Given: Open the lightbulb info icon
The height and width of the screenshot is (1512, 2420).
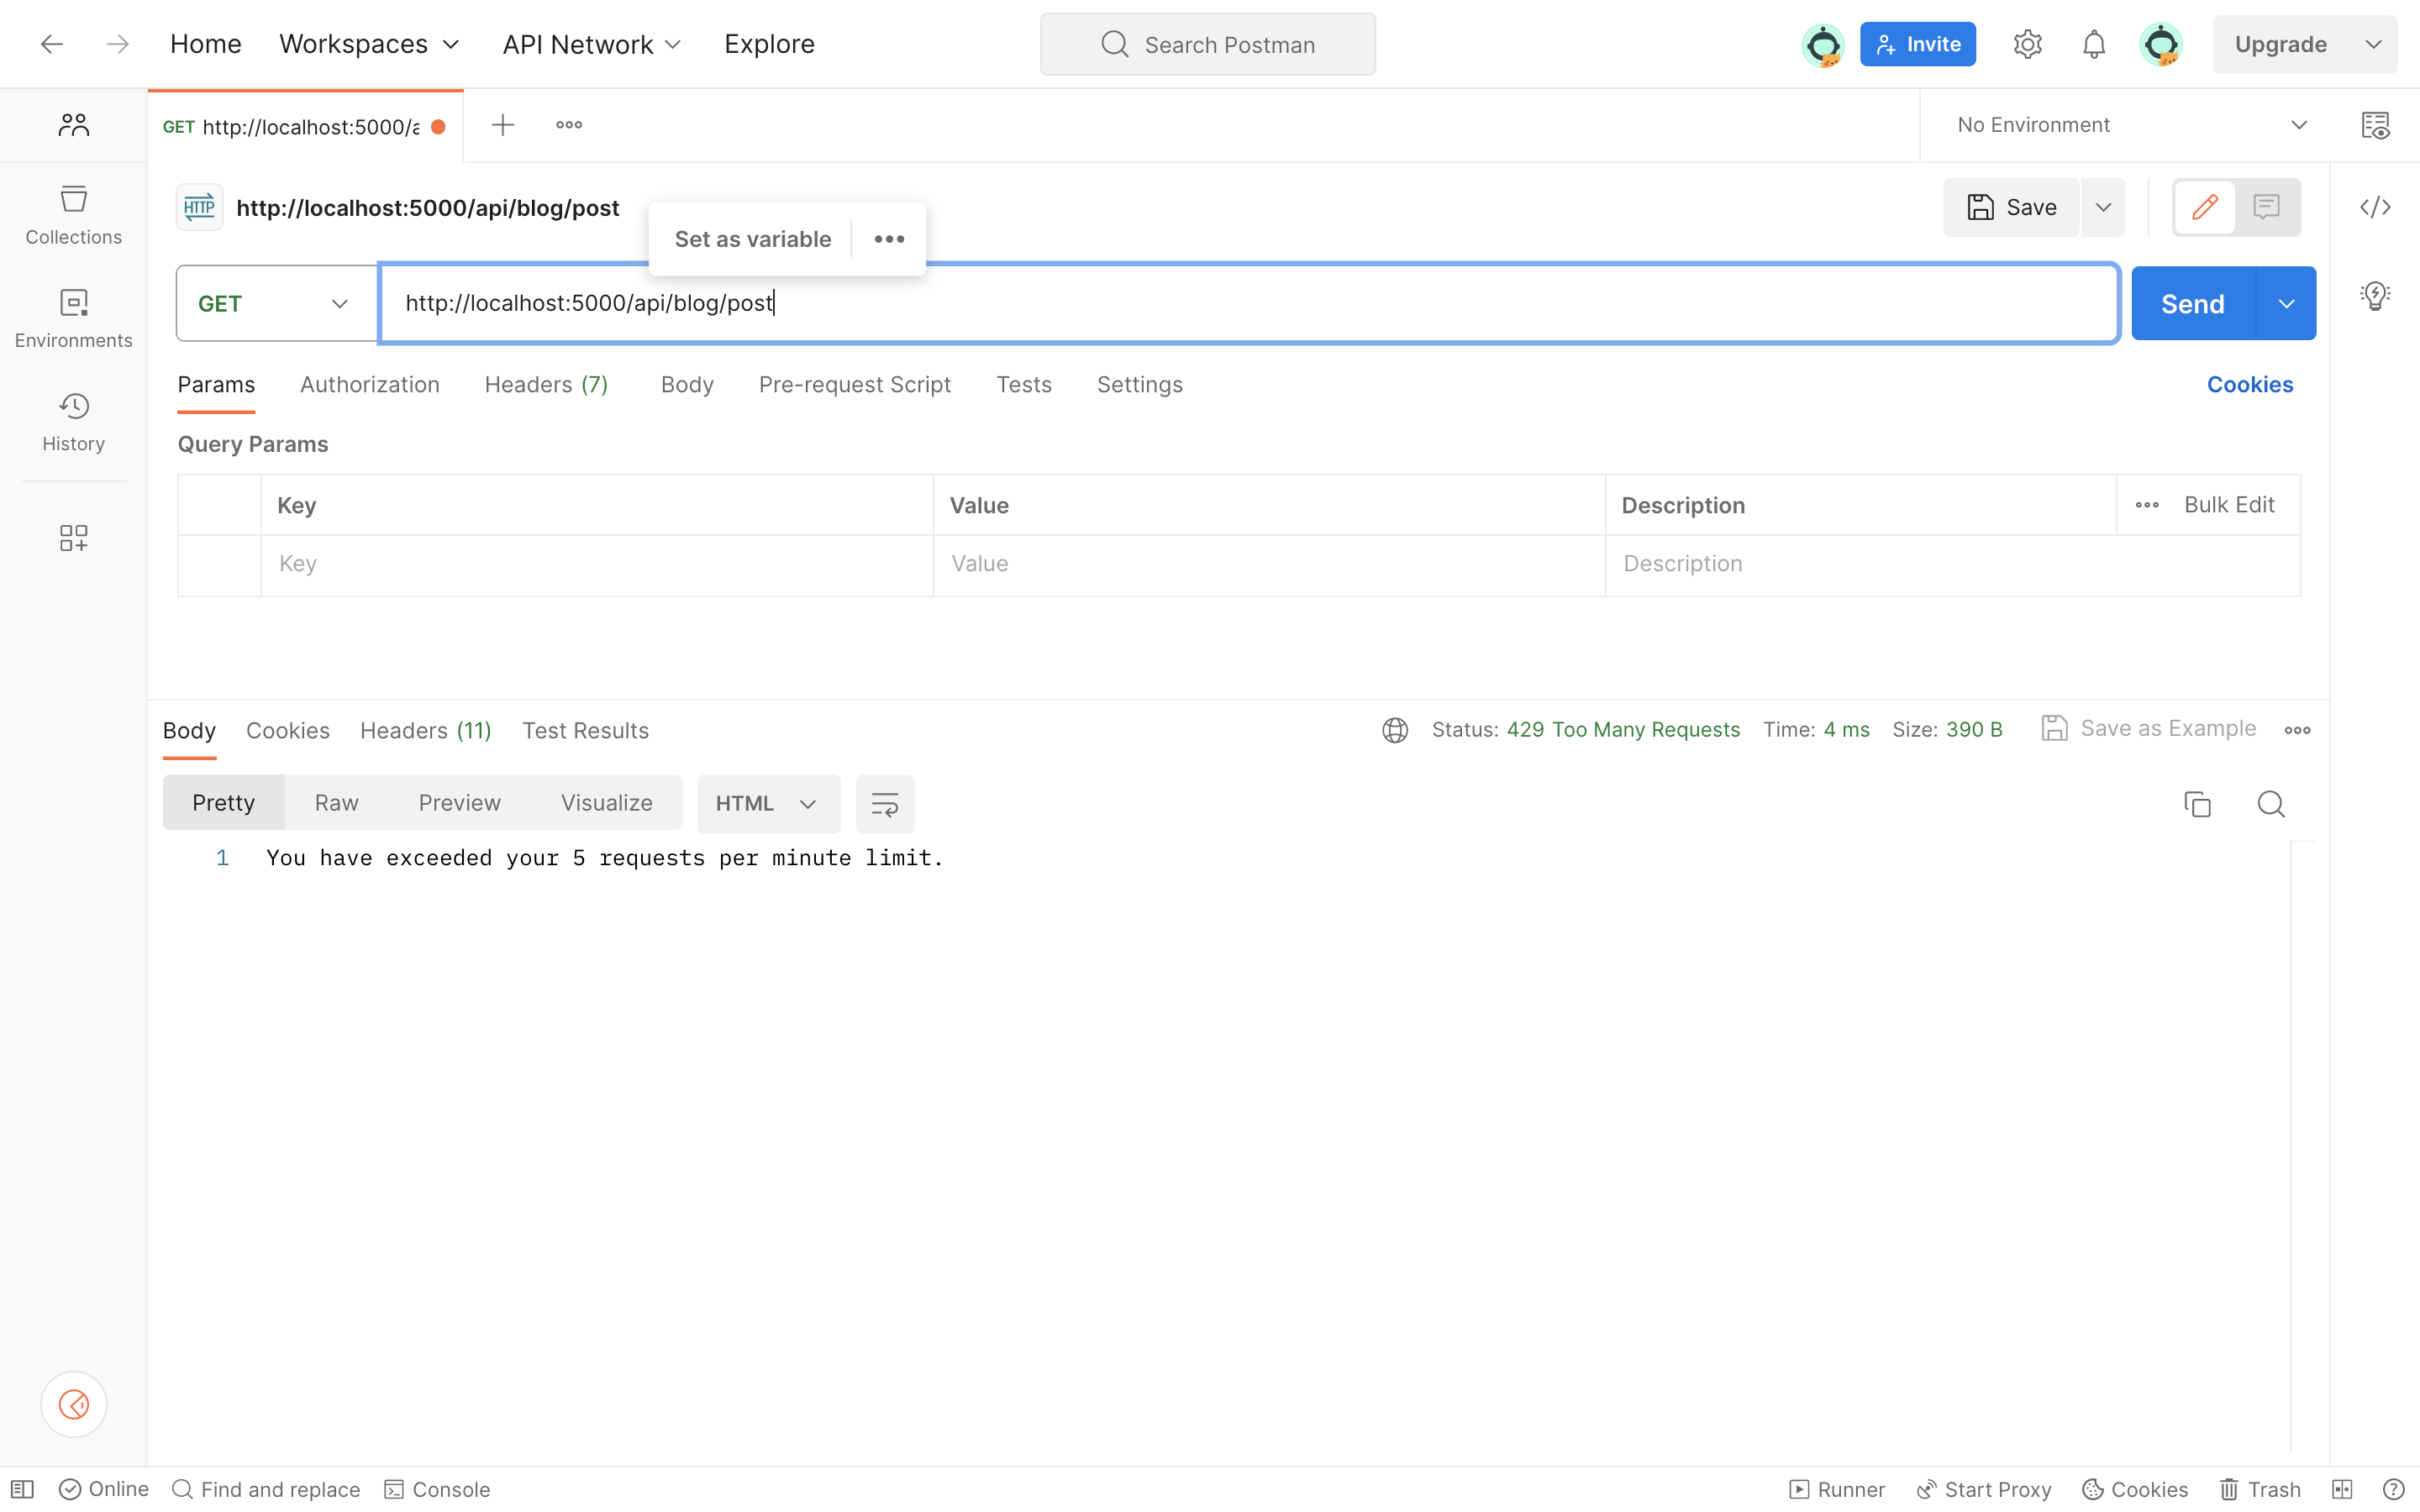Looking at the screenshot, I should [x=2375, y=296].
